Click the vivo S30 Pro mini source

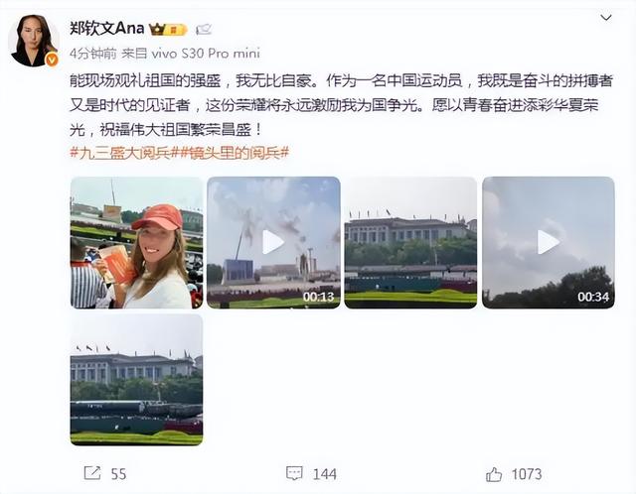(206, 53)
